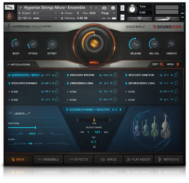Viewport: 189px width, 183px height.
Task: Switch to the Arpeggio tab
Action: tap(169, 159)
